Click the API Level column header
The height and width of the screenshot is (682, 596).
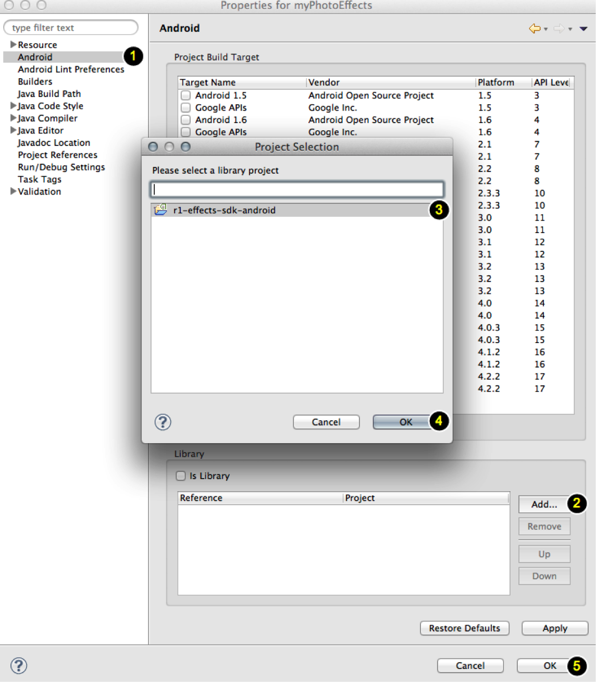click(552, 82)
